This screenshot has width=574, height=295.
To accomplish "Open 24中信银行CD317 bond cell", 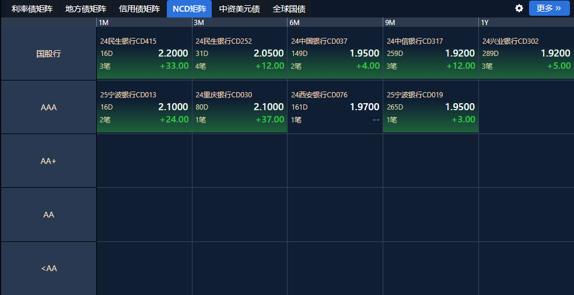I will point(431,54).
